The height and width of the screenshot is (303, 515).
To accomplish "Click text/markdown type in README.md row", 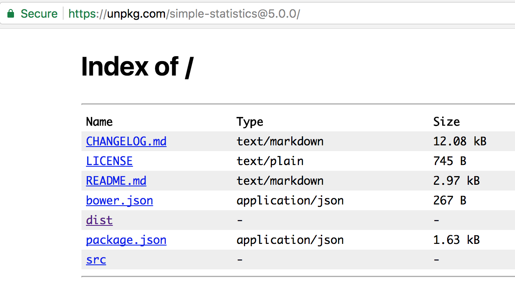I will 280,181.
